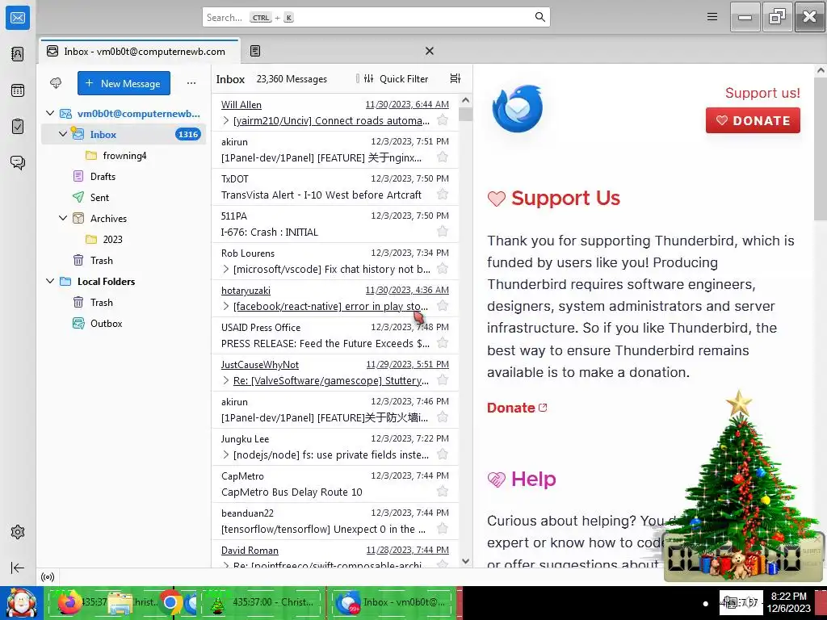Image resolution: width=827 pixels, height=620 pixels.
Task: Close the second tab
Action: 430,51
